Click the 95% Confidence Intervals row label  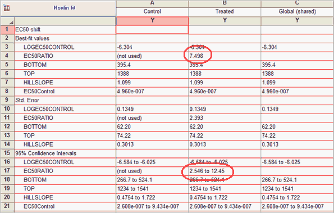click(45, 153)
